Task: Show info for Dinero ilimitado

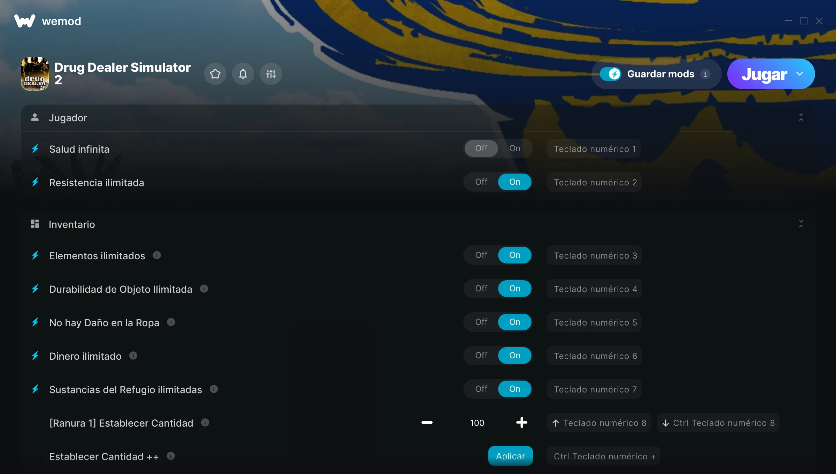Action: pos(133,356)
